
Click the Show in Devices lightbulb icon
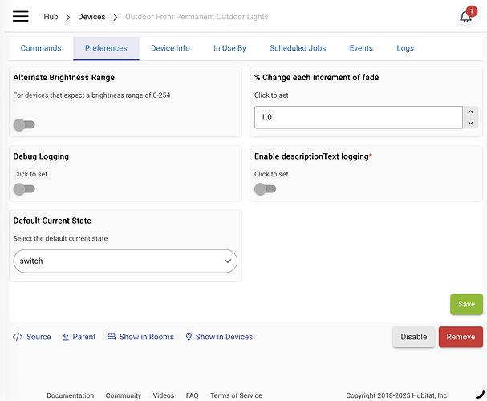click(189, 337)
